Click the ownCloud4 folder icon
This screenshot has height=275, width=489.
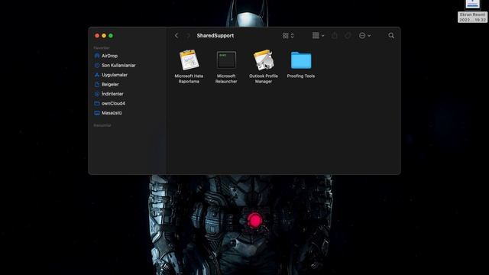tap(97, 104)
